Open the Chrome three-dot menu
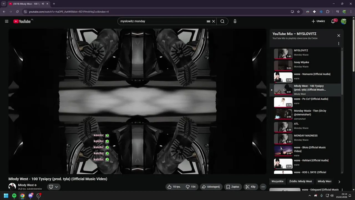Viewport: 355px width, 200px height. click(x=351, y=12)
